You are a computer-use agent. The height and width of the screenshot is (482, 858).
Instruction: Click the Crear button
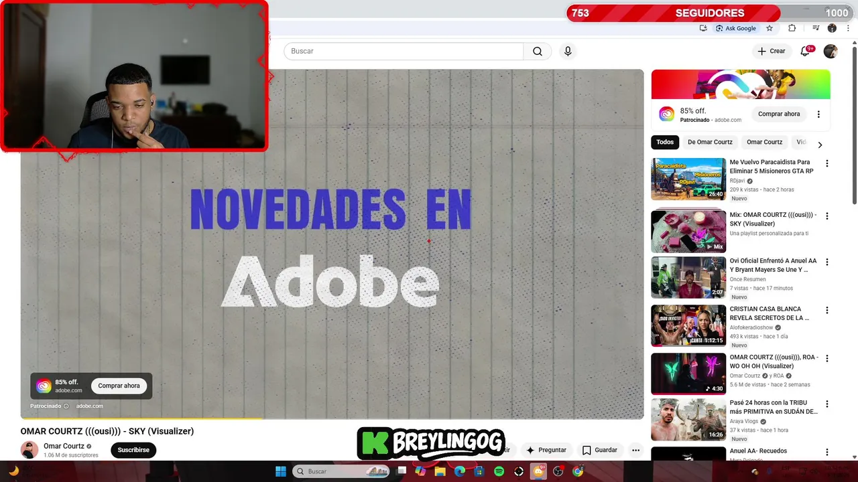tap(772, 52)
